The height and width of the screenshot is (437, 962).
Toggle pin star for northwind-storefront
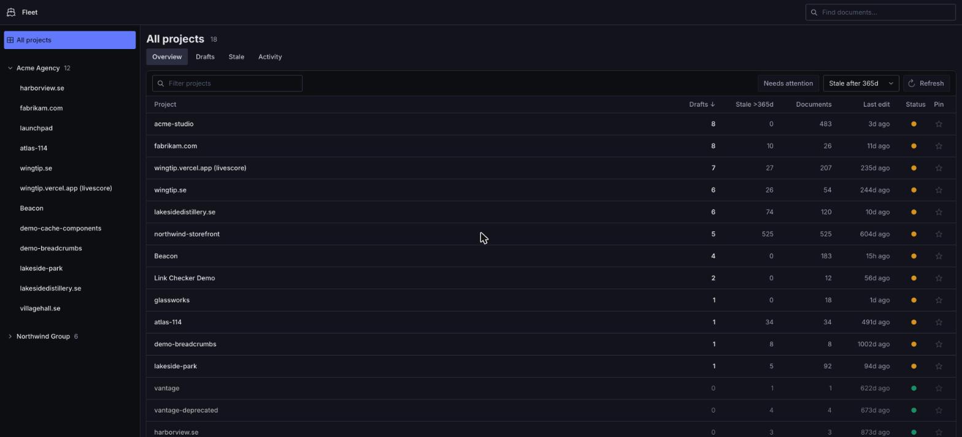tap(939, 234)
